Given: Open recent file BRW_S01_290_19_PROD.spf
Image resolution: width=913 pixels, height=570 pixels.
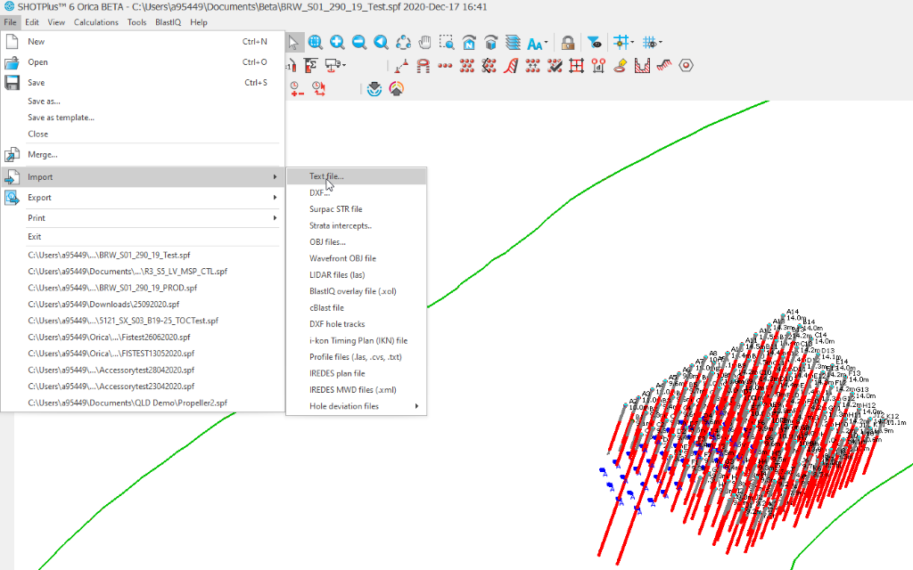Looking at the screenshot, I should [143, 288].
